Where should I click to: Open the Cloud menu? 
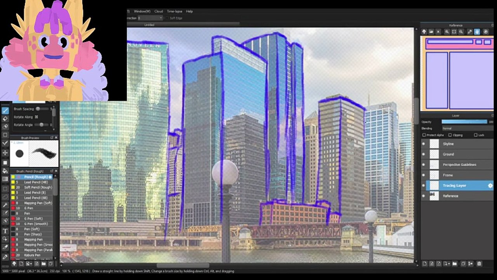coord(158,11)
